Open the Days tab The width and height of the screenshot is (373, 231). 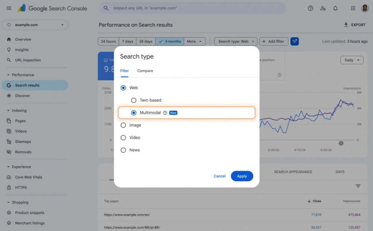point(340,172)
